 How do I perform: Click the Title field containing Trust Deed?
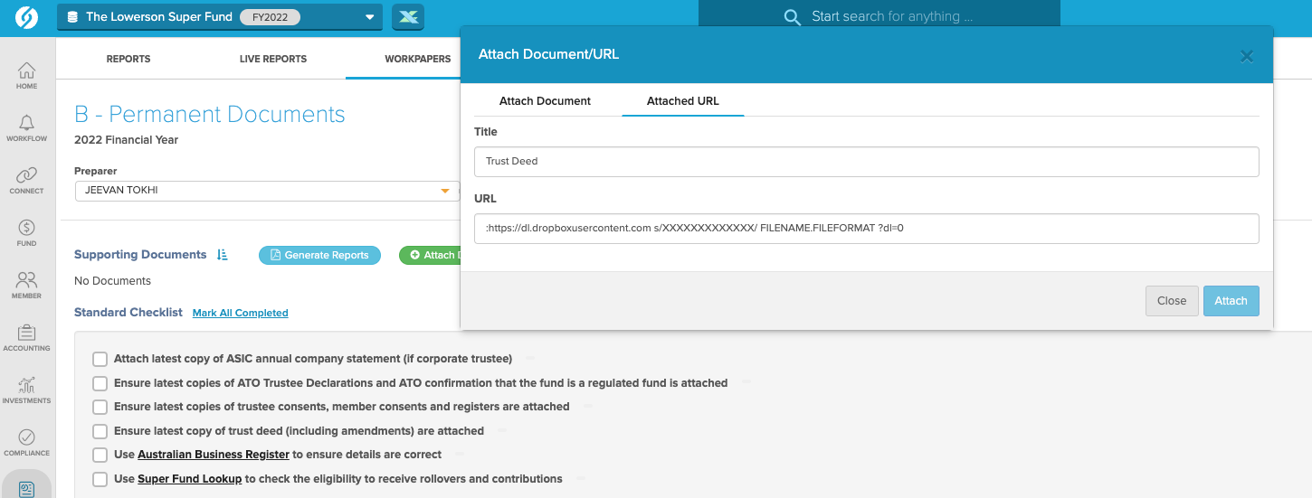pos(866,162)
